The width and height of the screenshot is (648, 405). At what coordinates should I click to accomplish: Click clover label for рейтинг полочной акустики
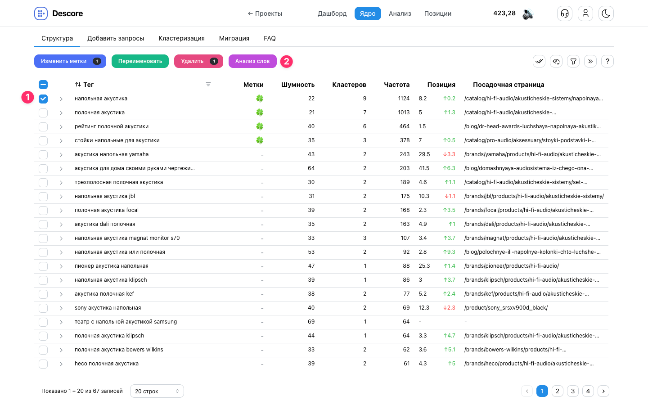tap(260, 126)
